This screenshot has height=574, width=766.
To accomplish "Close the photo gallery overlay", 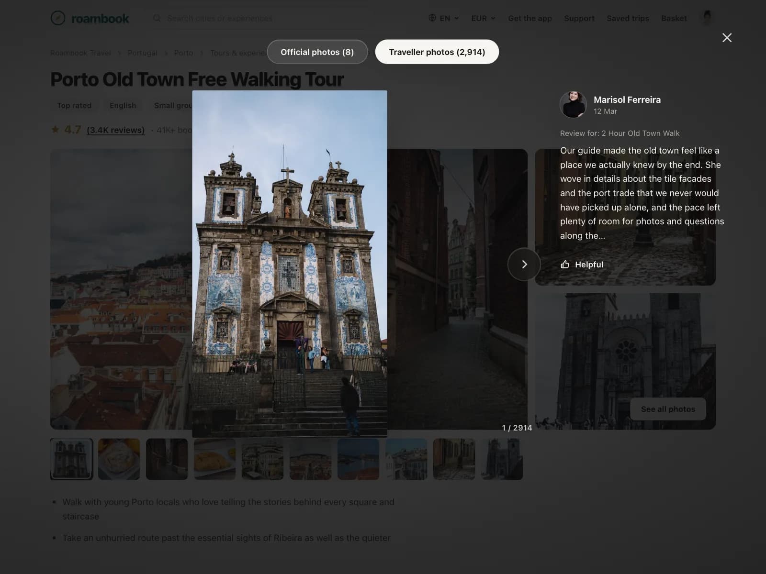I will 727,38.
